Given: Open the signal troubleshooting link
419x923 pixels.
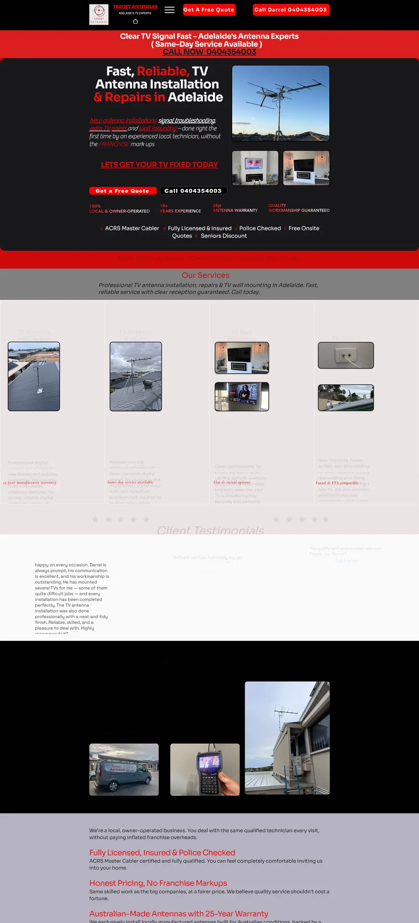Looking at the screenshot, I should click(x=187, y=120).
